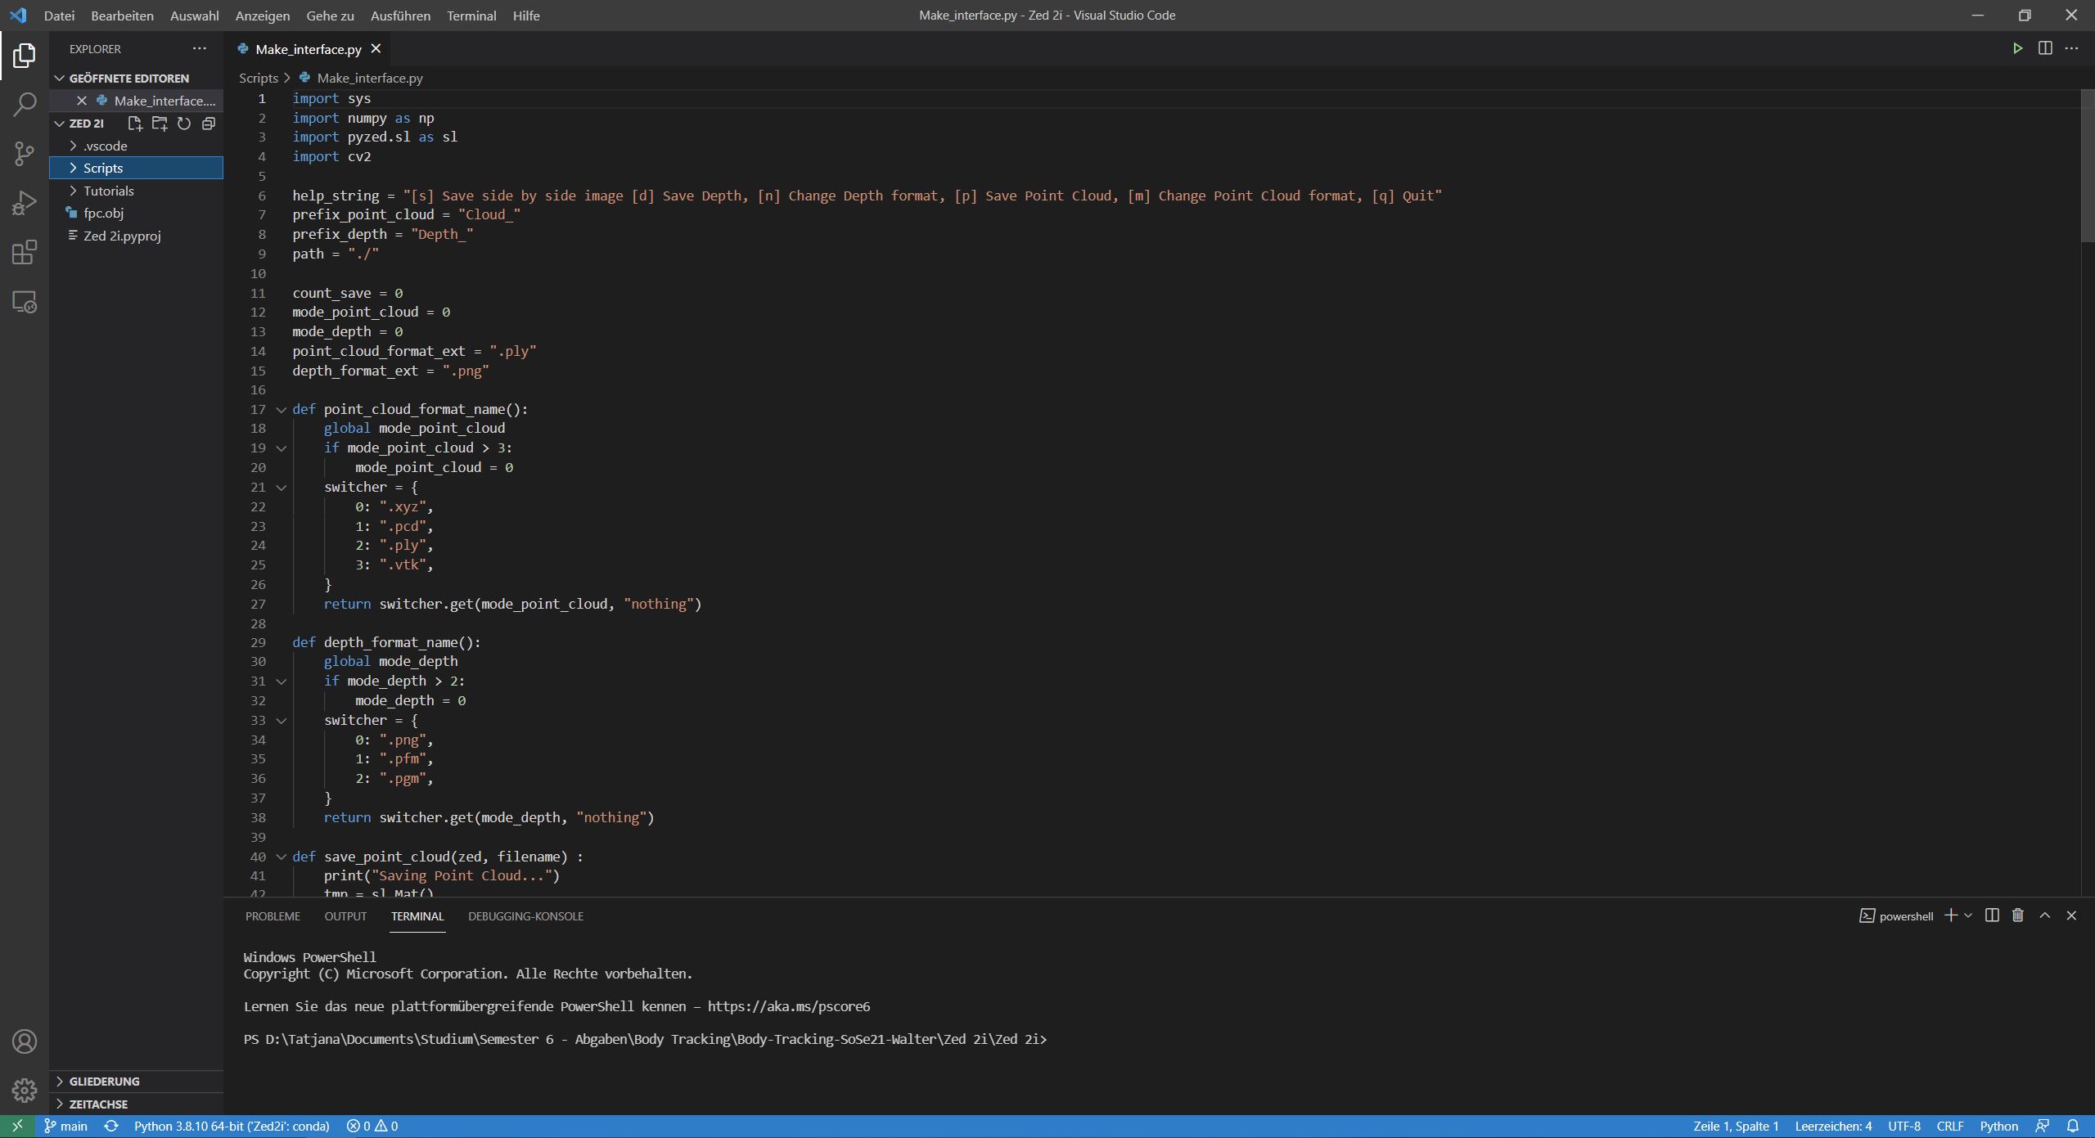Open the Extensions view
This screenshot has width=2095, height=1138.
[25, 252]
